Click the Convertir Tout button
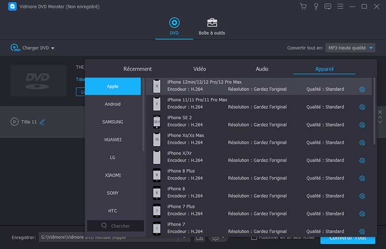 click(x=347, y=238)
